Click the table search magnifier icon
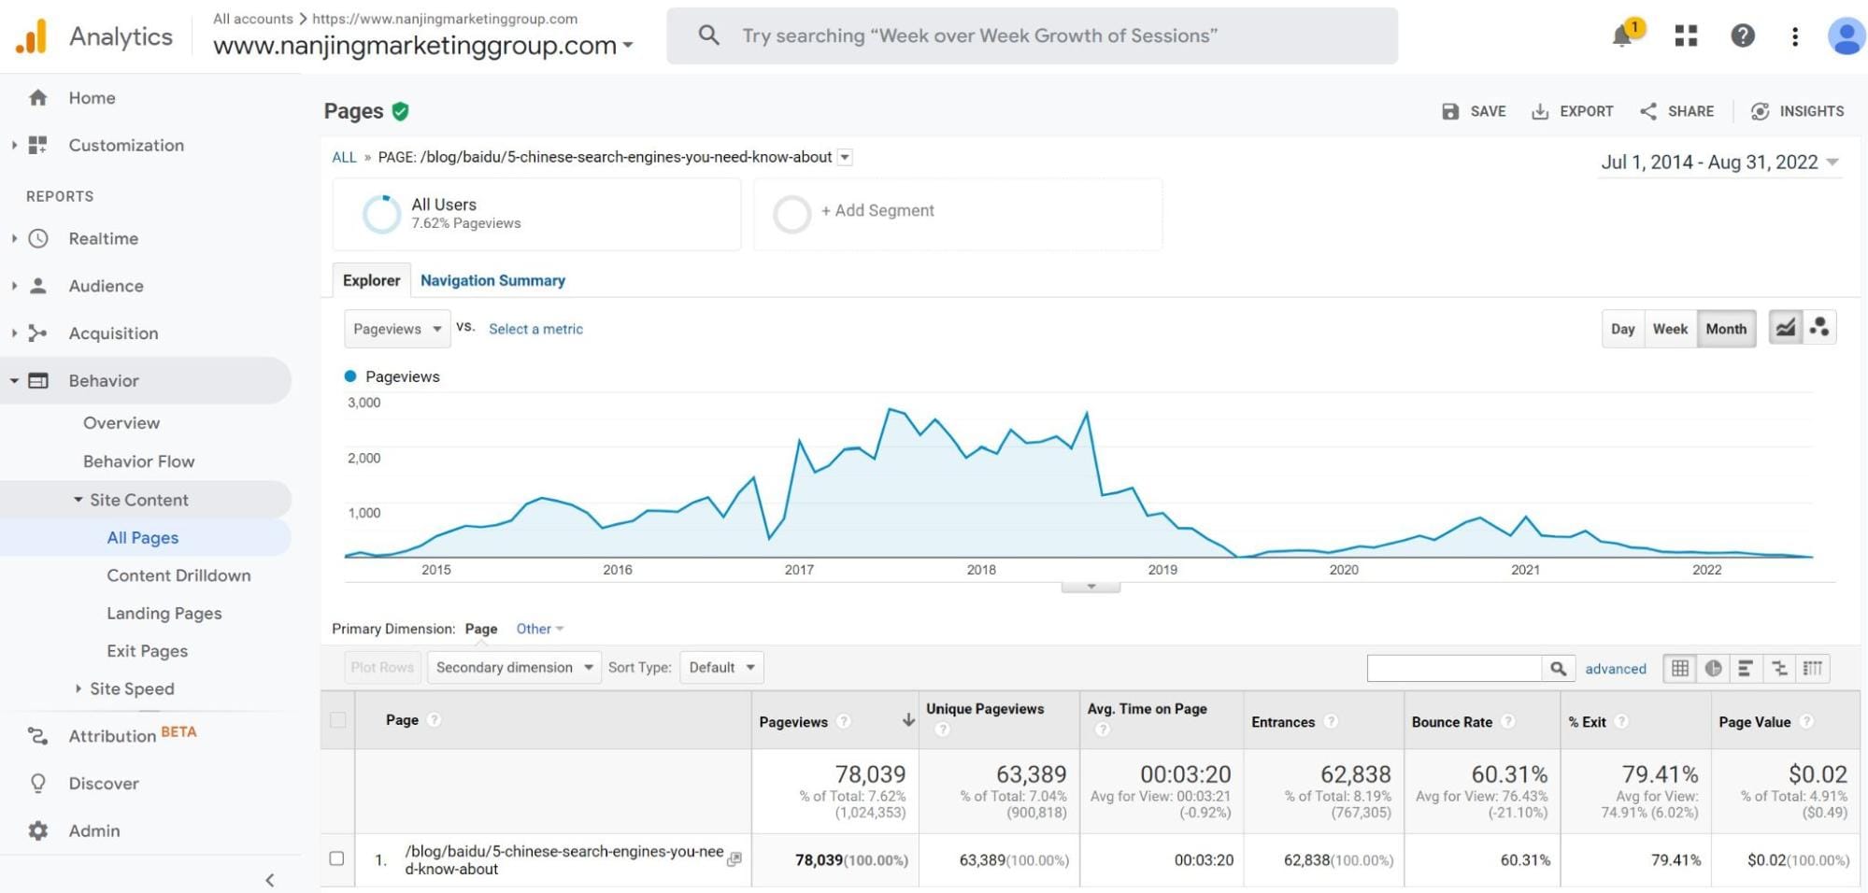This screenshot has width=1868, height=893. click(1559, 668)
